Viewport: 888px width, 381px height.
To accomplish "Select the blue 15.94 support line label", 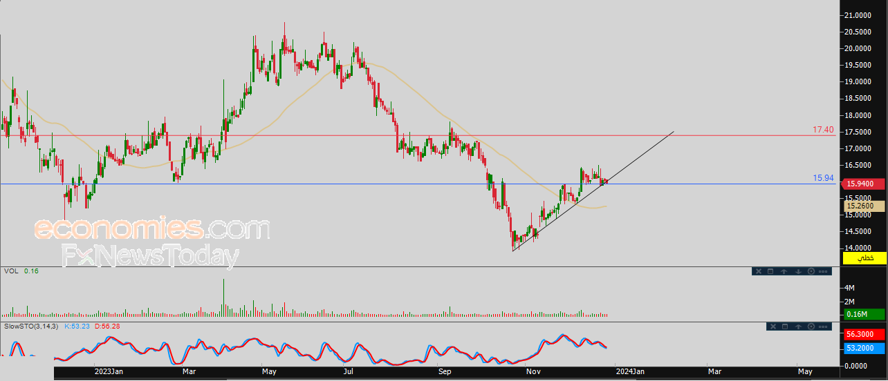I will (823, 178).
